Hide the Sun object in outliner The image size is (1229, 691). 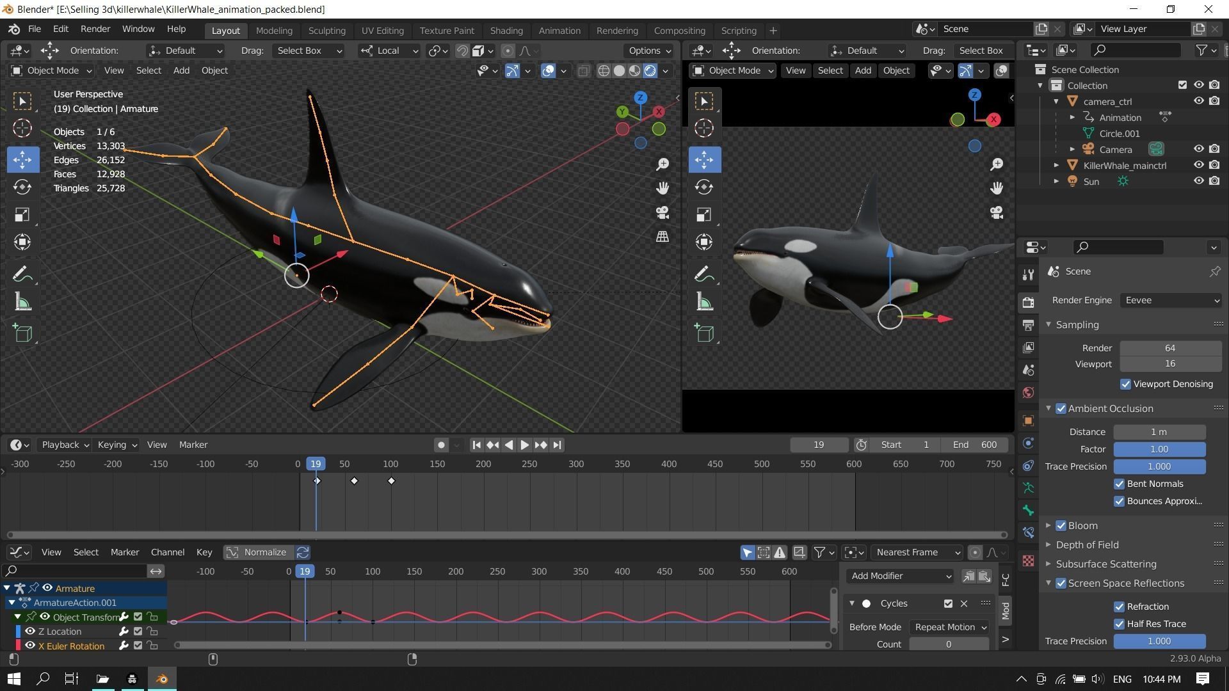coord(1198,181)
